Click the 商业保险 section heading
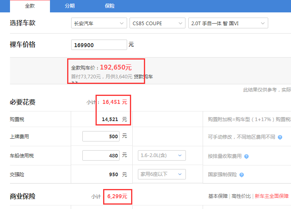 pyautogui.click(x=23, y=196)
